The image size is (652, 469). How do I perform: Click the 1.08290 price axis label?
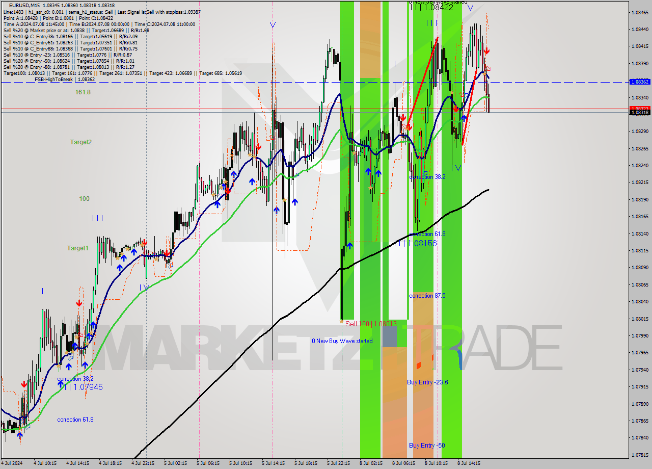coord(639,131)
